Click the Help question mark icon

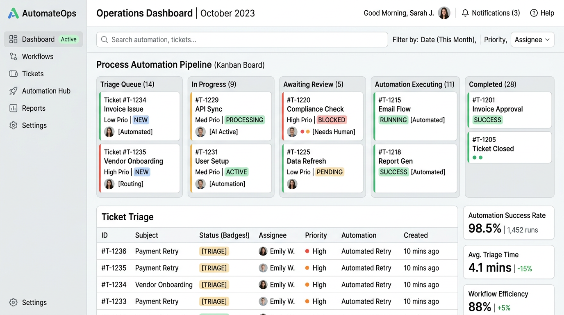pos(534,13)
